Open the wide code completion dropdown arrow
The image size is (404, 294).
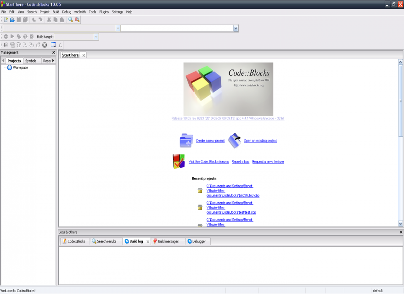236,28
